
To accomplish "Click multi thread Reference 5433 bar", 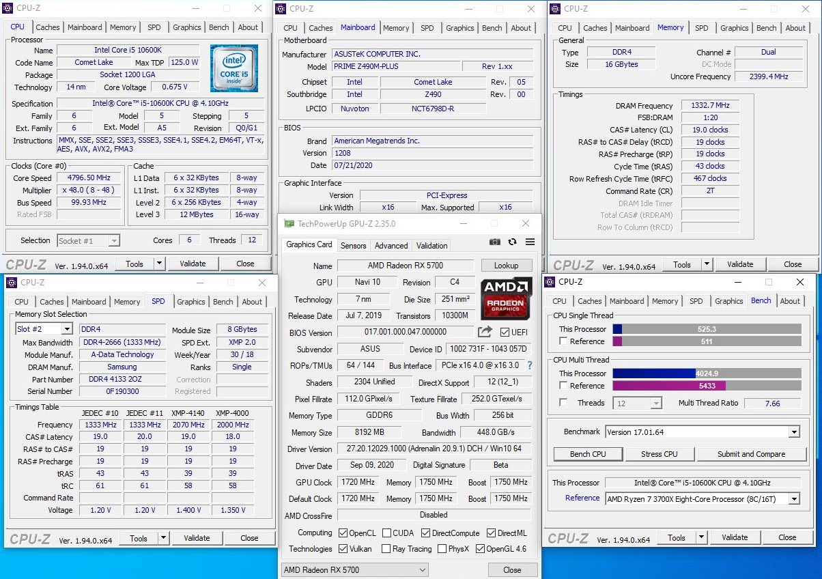I will click(x=707, y=386).
